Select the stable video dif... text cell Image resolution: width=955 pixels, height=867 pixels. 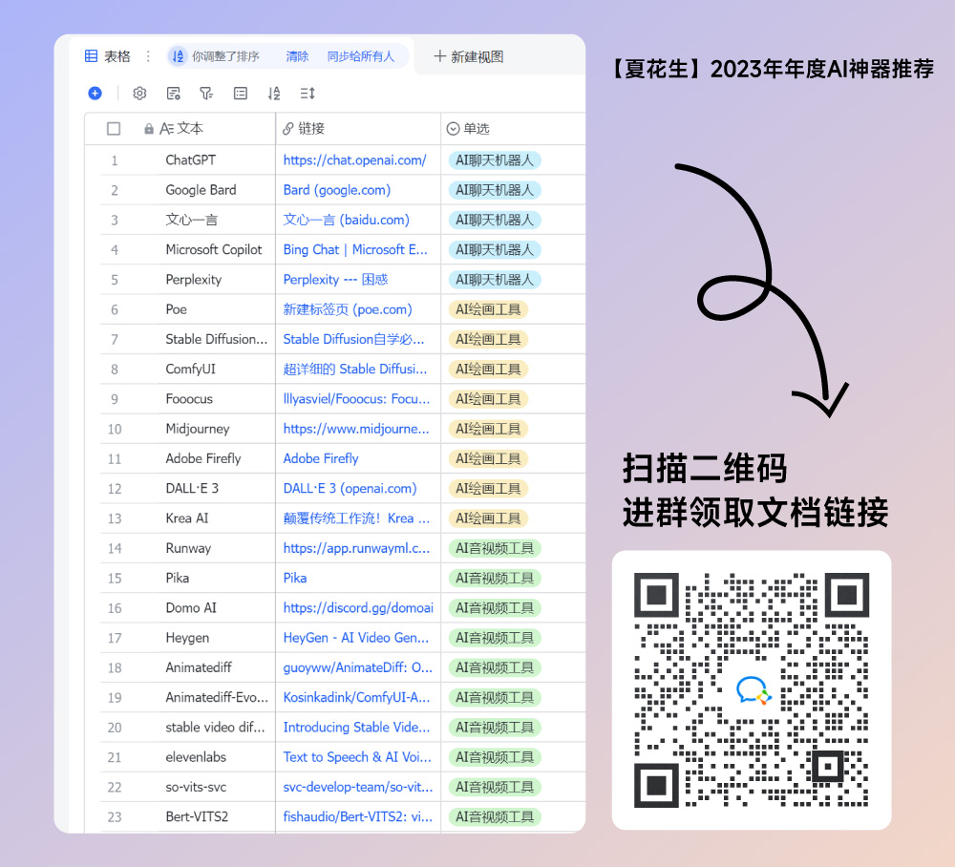pyautogui.click(x=216, y=727)
